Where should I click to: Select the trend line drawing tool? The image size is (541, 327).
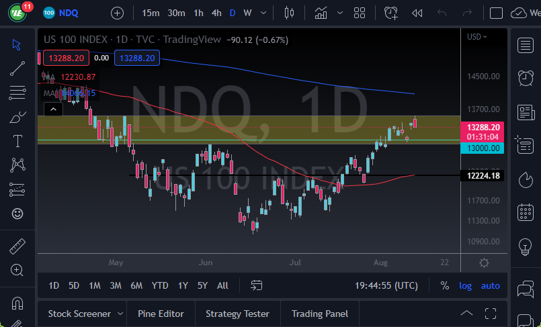click(17, 68)
